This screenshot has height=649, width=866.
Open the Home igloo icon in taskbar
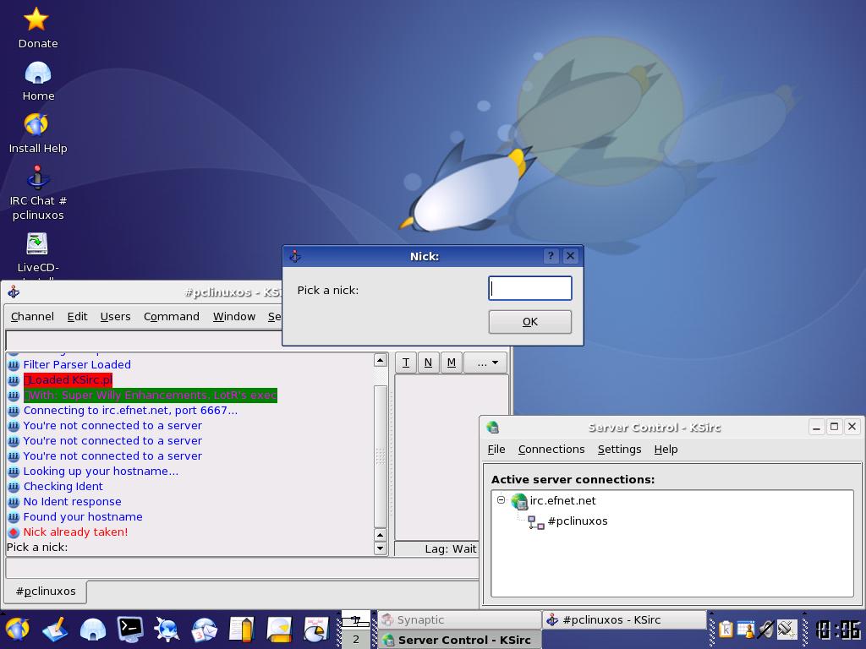[x=93, y=629]
